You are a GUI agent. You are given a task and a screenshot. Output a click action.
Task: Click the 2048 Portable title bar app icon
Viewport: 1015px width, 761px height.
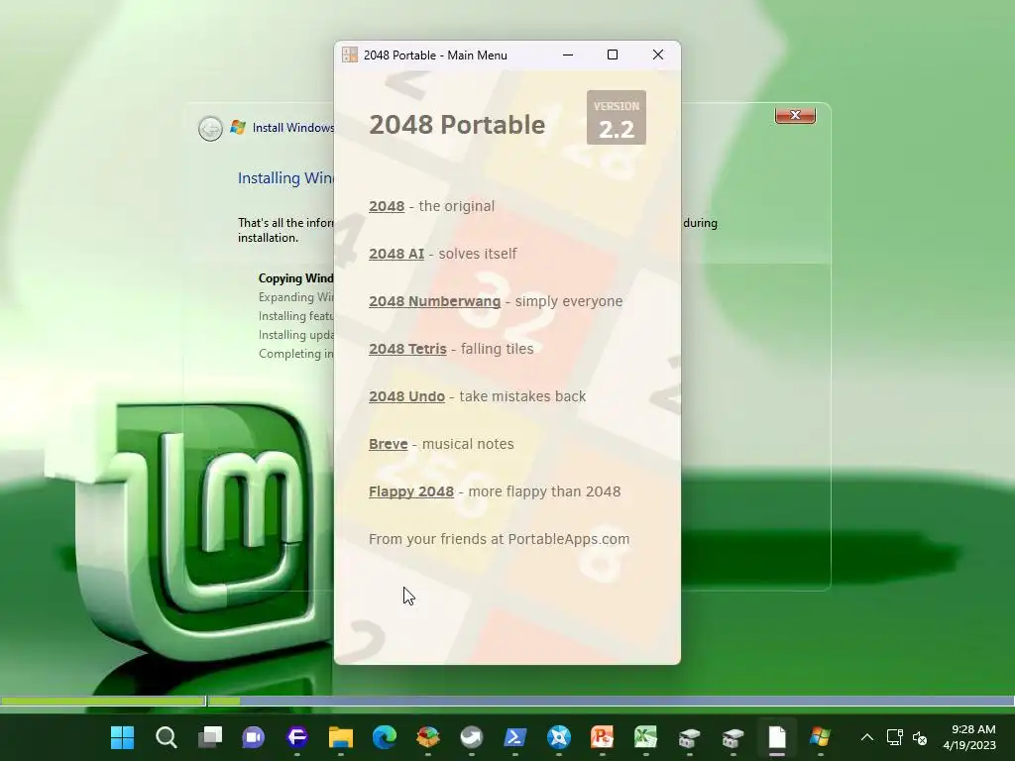pyautogui.click(x=350, y=55)
